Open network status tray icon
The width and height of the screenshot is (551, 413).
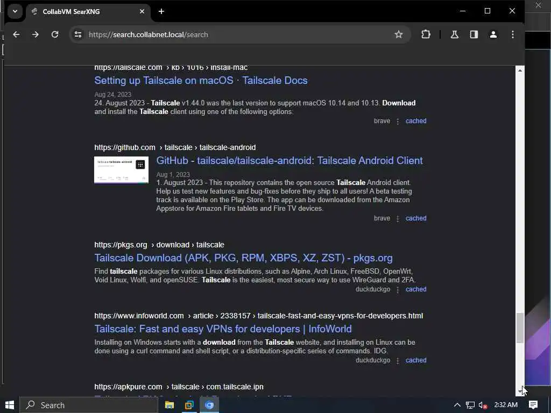[x=470, y=405]
